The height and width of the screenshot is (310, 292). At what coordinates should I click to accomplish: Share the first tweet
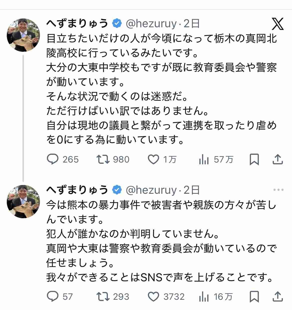(x=277, y=159)
